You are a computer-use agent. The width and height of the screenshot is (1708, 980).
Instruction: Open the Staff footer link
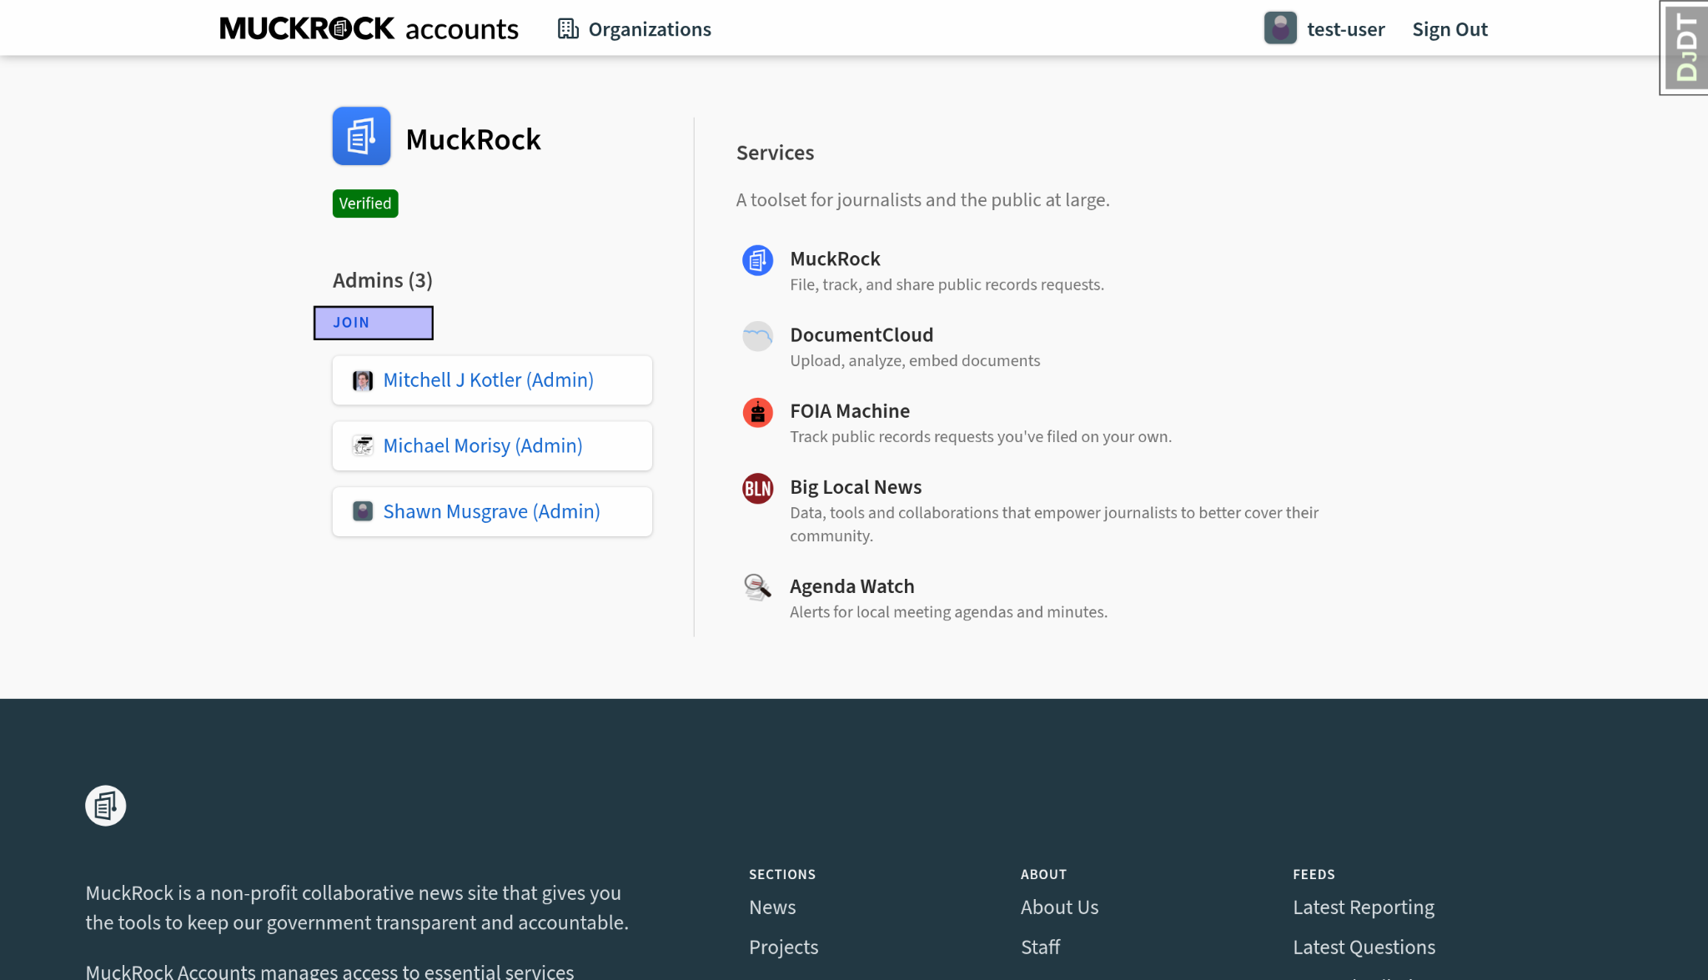coord(1040,947)
